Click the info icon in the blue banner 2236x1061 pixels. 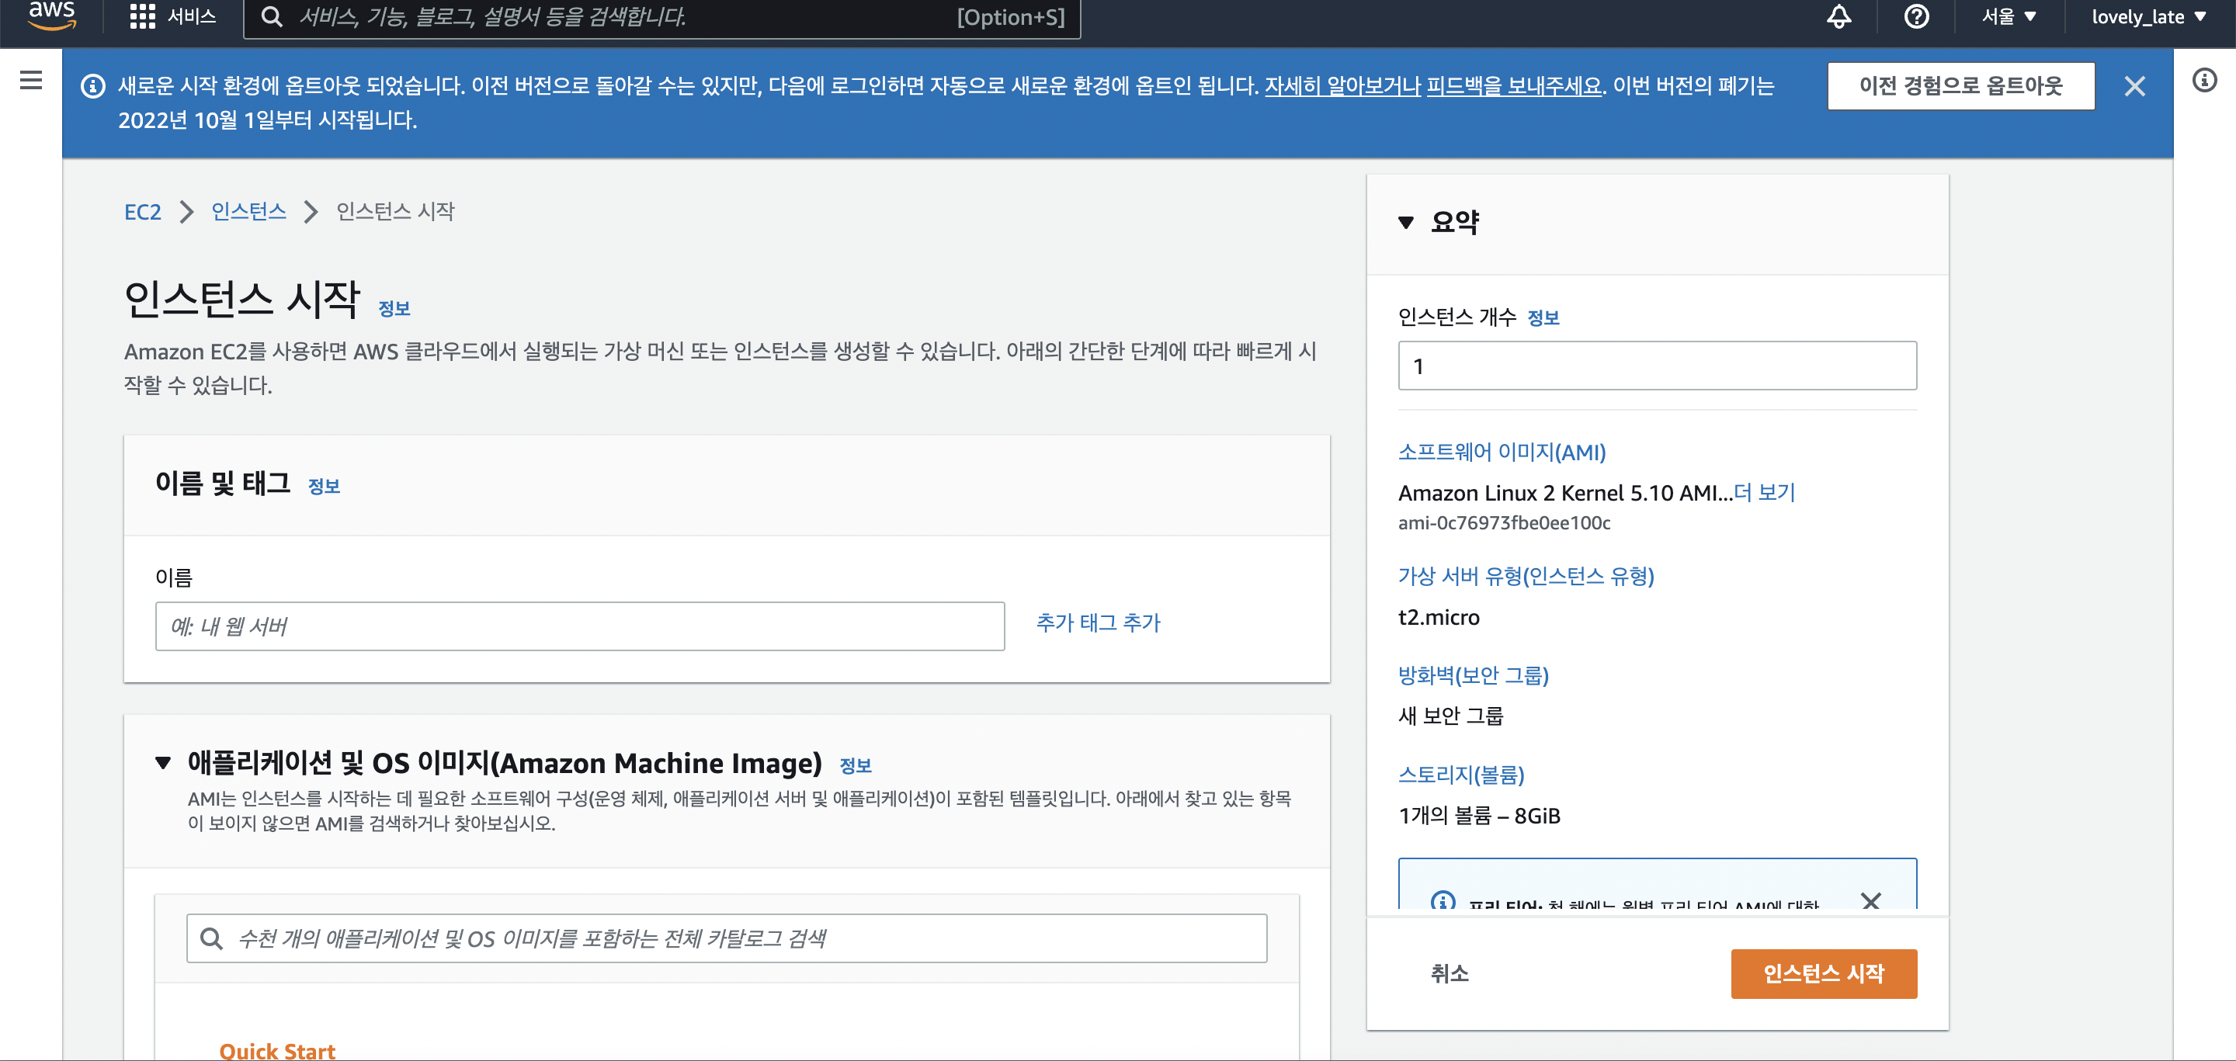(x=93, y=86)
